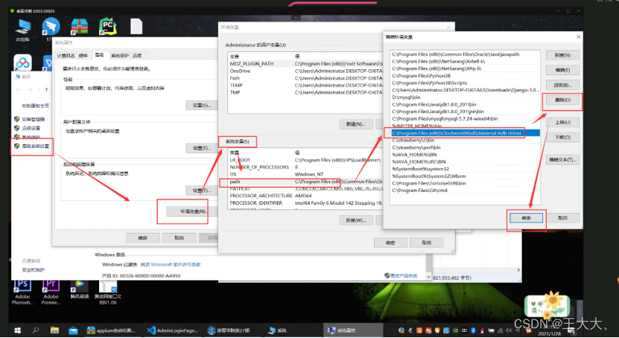Open the Tencent Video desktop shortcut
The width and height of the screenshot is (619, 338).
point(80,289)
